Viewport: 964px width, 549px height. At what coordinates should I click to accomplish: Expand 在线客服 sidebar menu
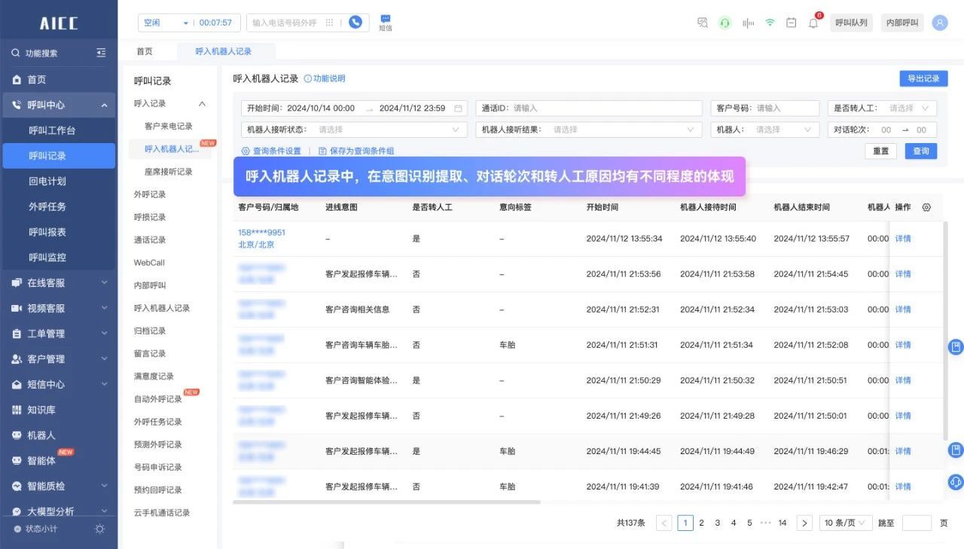point(59,282)
